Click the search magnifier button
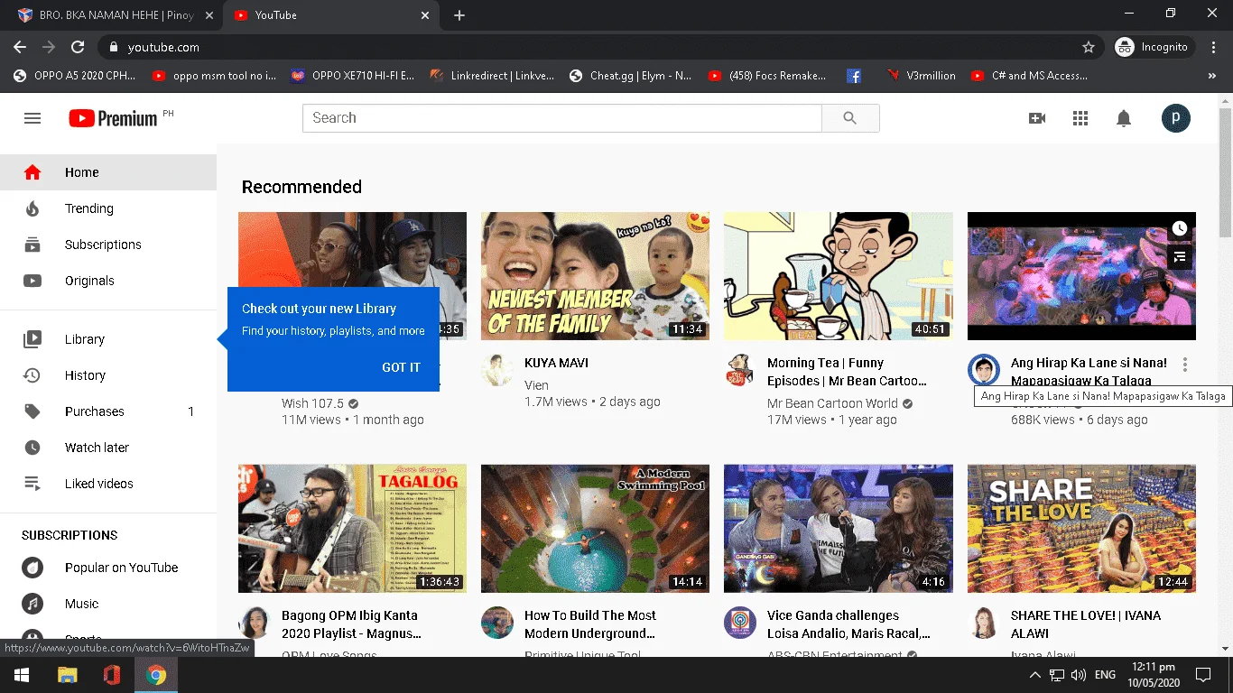The image size is (1233, 693). click(850, 118)
